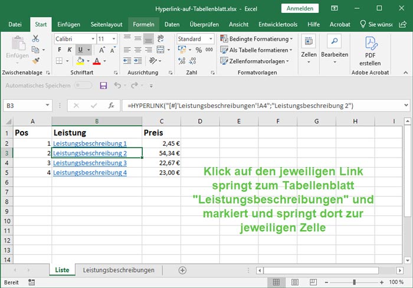The height and width of the screenshot is (288, 413).
Task: Decrease font size with small A icon
Action: pyautogui.click(x=113, y=50)
